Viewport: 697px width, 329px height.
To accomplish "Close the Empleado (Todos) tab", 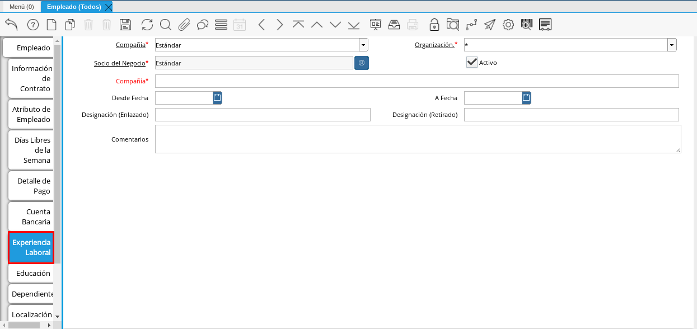I will pyautogui.click(x=109, y=7).
